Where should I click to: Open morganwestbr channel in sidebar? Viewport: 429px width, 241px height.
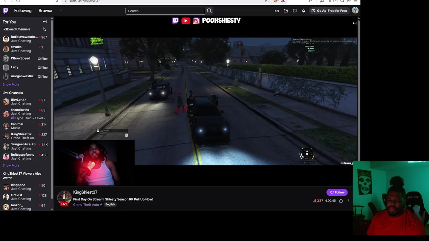(x=25, y=76)
